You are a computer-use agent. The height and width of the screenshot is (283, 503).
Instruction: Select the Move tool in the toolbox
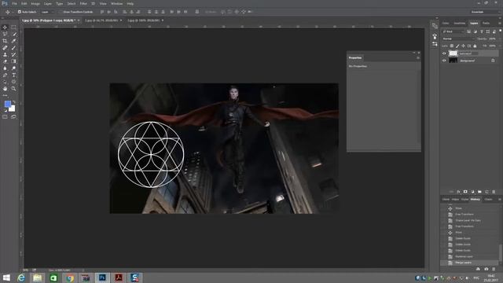[5, 28]
